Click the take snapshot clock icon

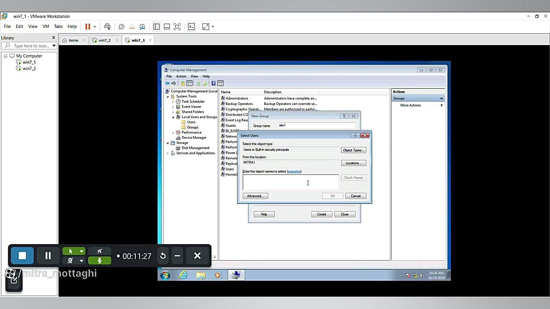(x=121, y=27)
